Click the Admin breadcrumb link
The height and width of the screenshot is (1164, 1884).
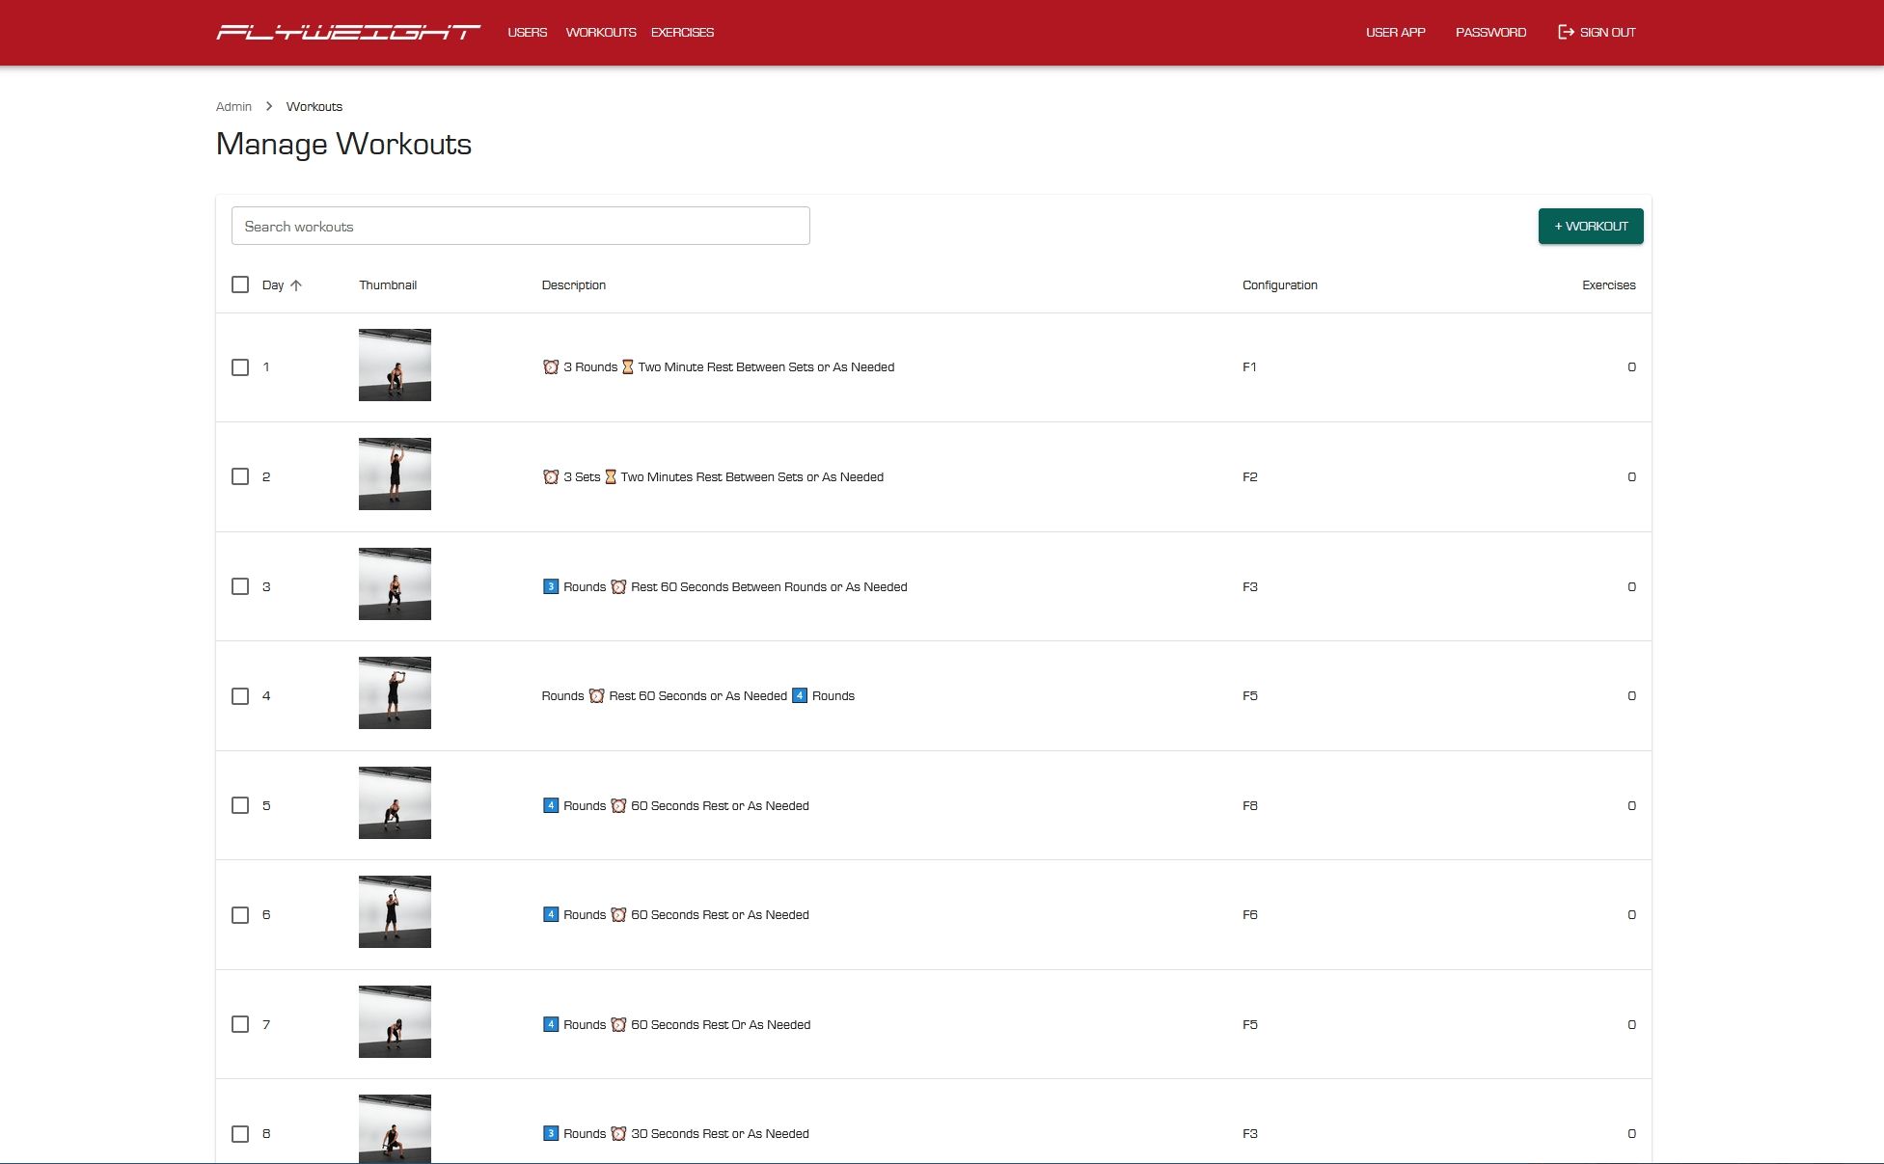[x=233, y=106]
